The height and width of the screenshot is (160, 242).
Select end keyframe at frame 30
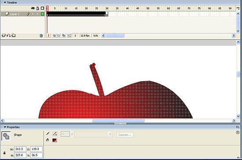[107, 14]
